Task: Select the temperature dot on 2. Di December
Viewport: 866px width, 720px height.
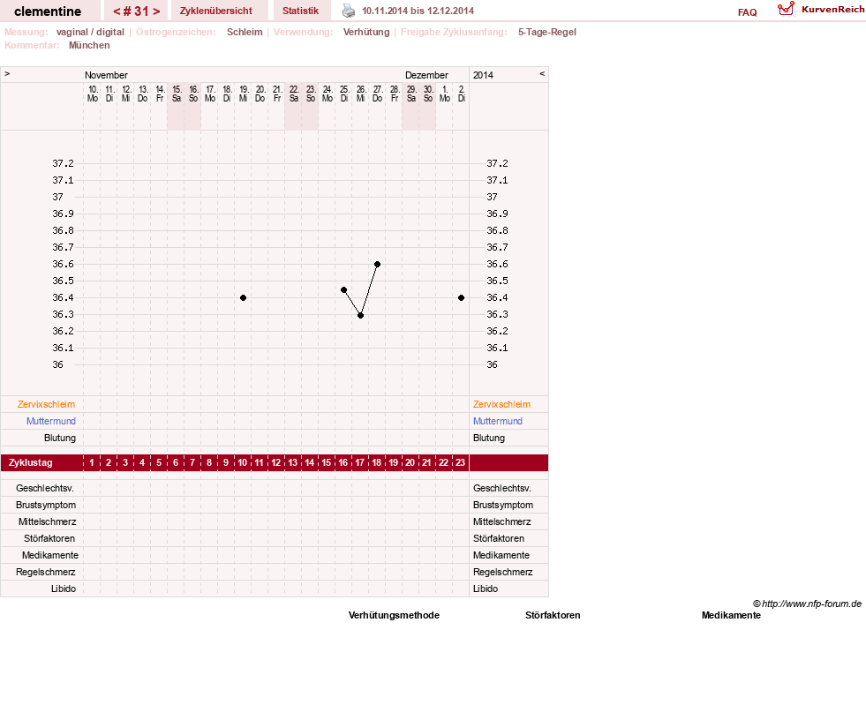Action: tap(461, 297)
